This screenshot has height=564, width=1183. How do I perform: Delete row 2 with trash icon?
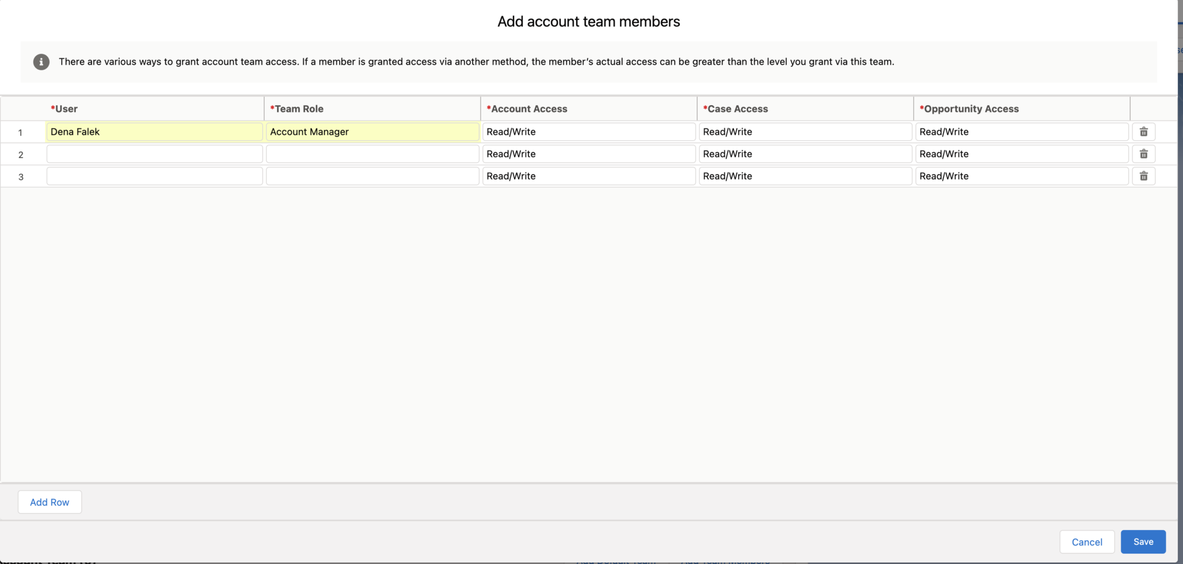click(1143, 154)
